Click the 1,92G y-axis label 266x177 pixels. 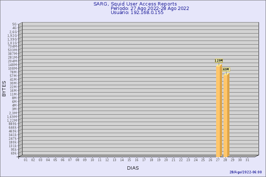click(12, 35)
